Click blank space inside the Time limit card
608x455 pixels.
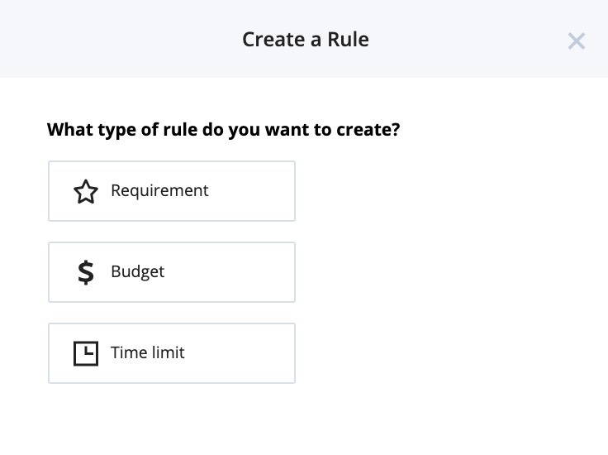point(240,353)
